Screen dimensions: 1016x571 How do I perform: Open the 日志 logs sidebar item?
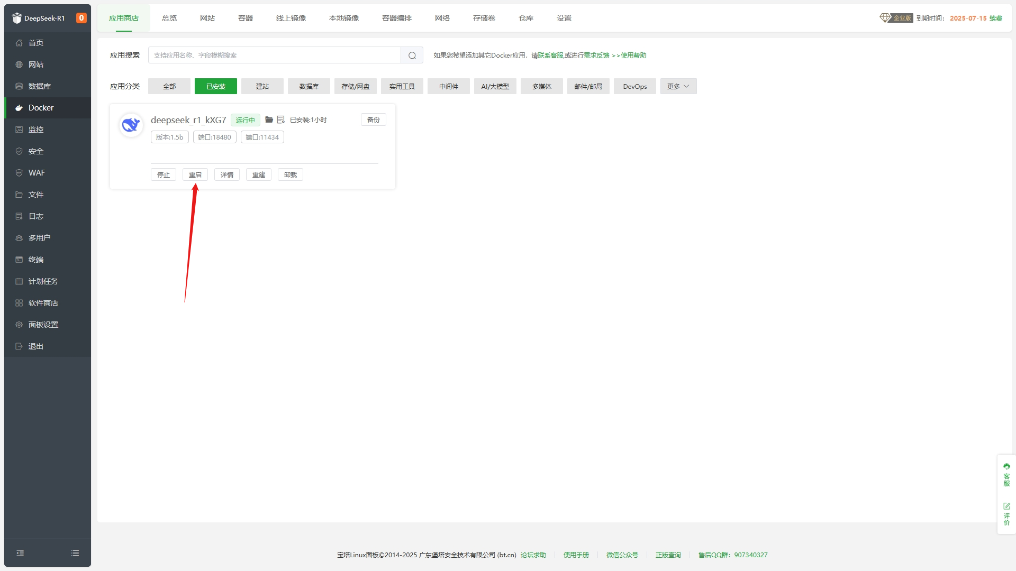(x=48, y=216)
